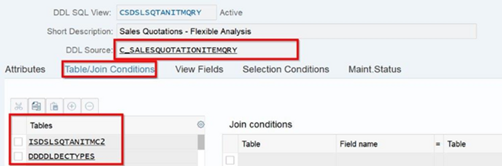Click the Delete row minus icon
The width and height of the screenshot is (502, 166).
(89, 106)
